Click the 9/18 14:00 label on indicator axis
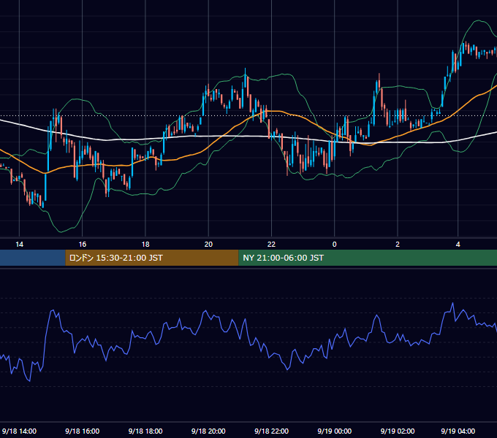 19,431
